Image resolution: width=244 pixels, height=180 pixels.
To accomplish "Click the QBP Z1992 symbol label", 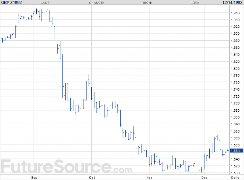I will pyautogui.click(x=11, y=2).
